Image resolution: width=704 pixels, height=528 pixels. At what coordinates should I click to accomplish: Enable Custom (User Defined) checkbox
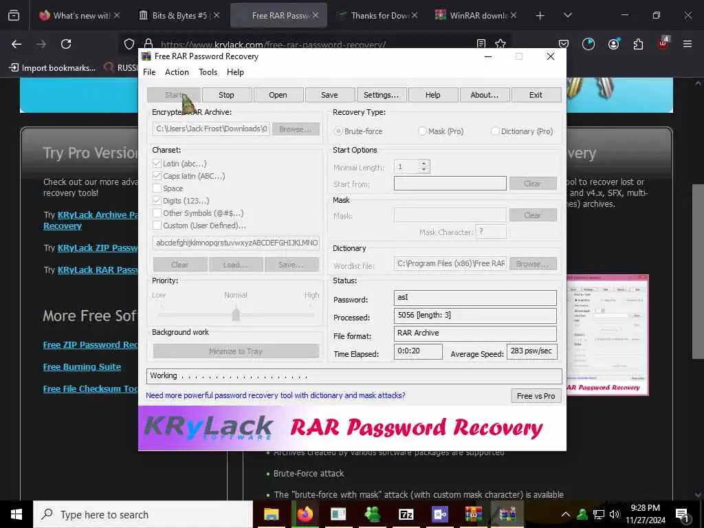(157, 225)
